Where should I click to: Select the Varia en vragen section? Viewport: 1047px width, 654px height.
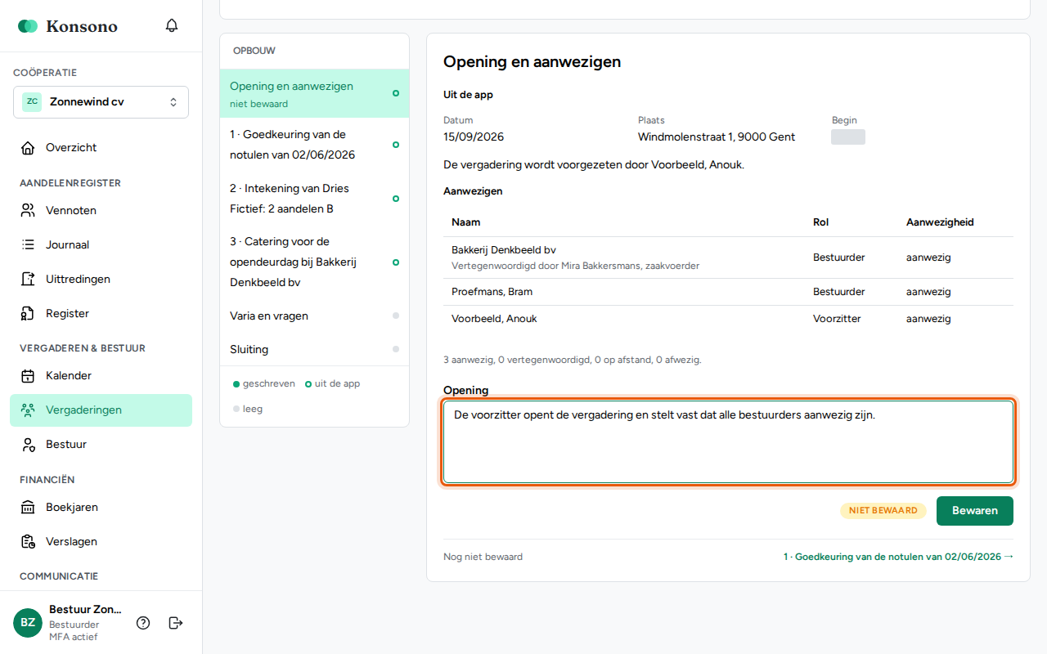(314, 316)
